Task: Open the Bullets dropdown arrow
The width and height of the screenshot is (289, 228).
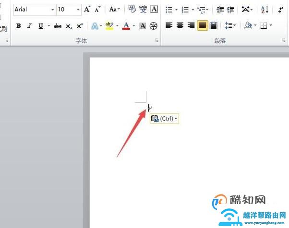Action: coord(176,10)
